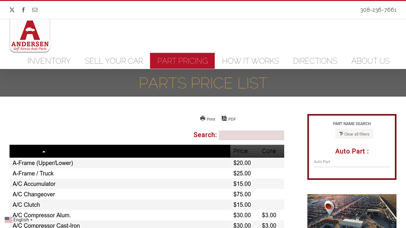Click the Clear all filters button
The width and height of the screenshot is (406, 228).
[x=354, y=134]
